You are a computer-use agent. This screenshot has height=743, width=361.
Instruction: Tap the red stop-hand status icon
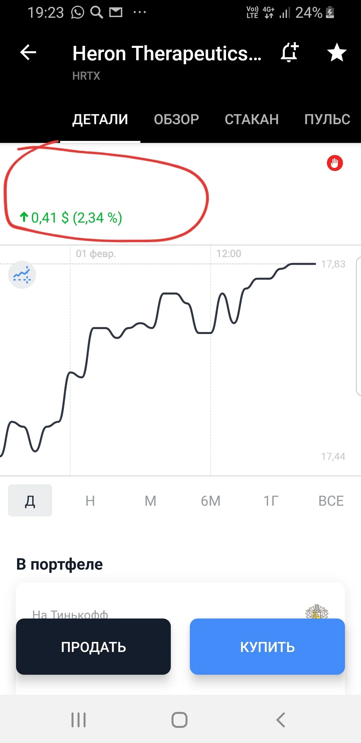point(335,163)
